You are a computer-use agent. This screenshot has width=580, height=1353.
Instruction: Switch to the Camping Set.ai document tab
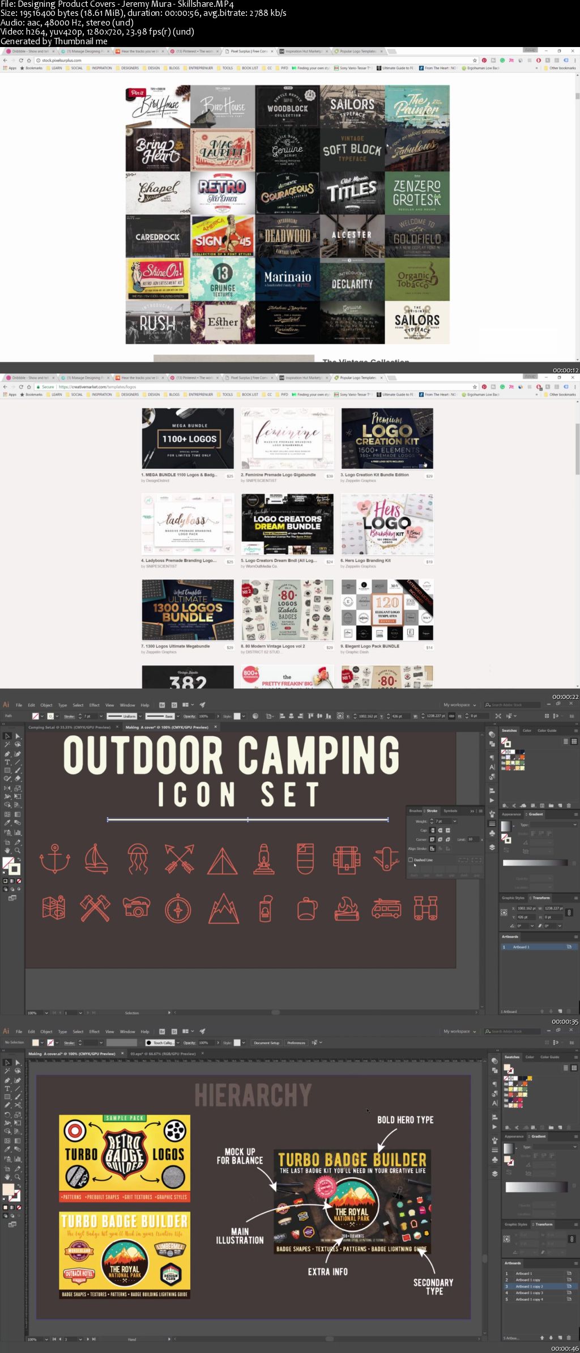pyautogui.click(x=70, y=727)
